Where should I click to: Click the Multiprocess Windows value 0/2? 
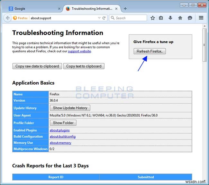click(52, 149)
